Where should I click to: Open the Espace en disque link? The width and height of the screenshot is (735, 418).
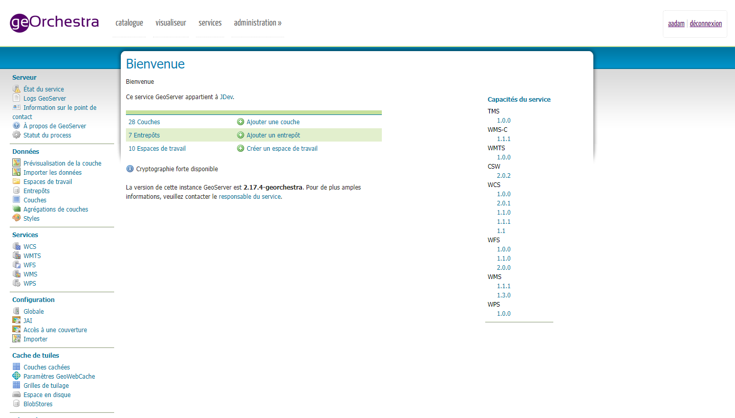47,395
